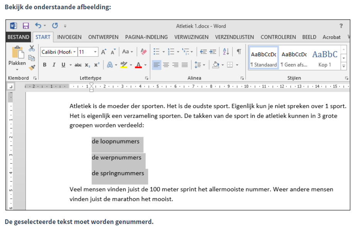
Task: Toggle Bold formatting
Action: (45, 65)
